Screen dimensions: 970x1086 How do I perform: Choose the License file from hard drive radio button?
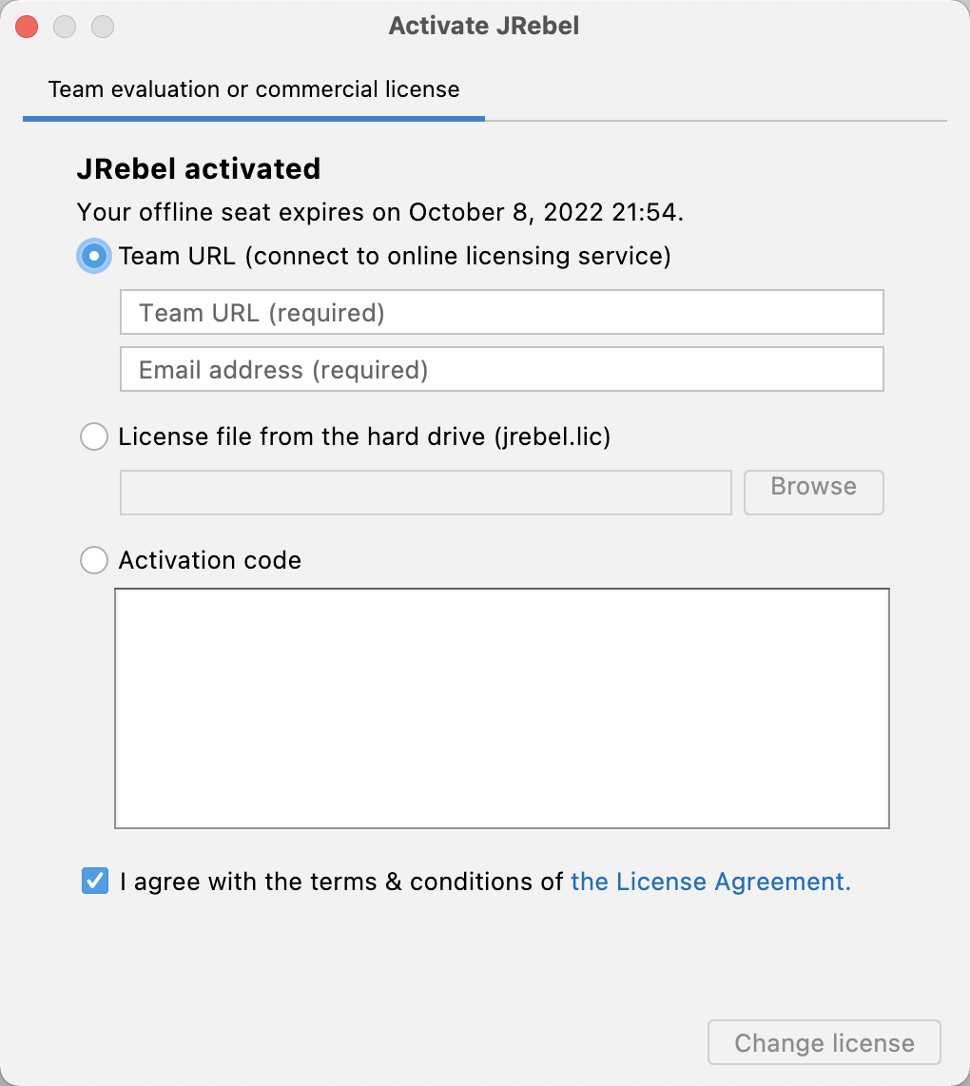point(94,437)
